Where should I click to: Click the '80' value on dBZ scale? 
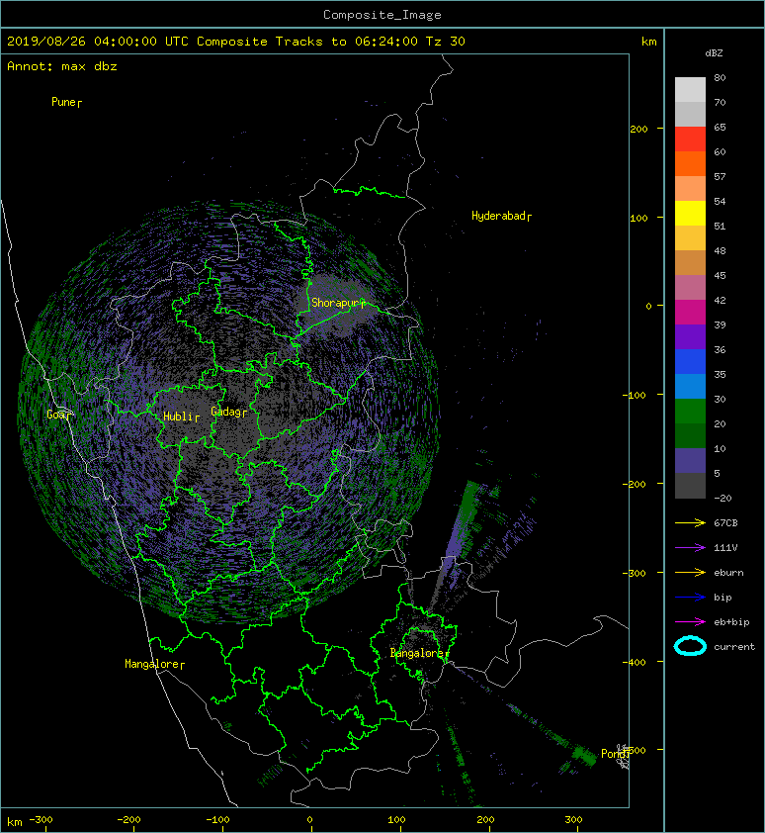[x=720, y=77]
